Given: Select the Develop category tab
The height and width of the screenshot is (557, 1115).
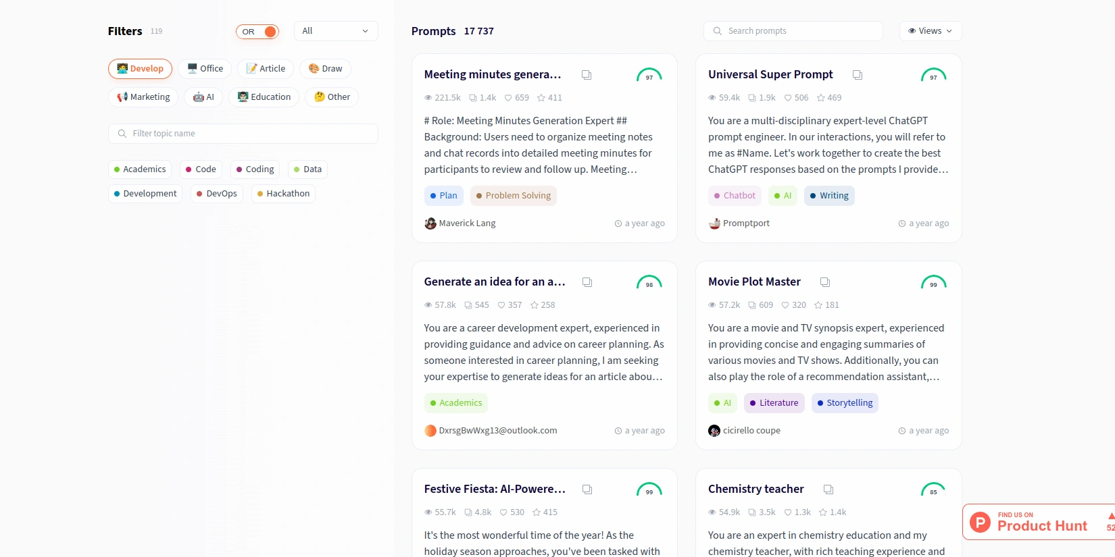Looking at the screenshot, I should coord(141,69).
